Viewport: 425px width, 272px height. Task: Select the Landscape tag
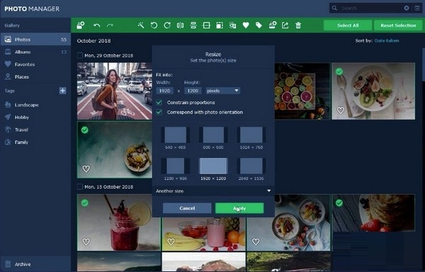click(x=35, y=105)
